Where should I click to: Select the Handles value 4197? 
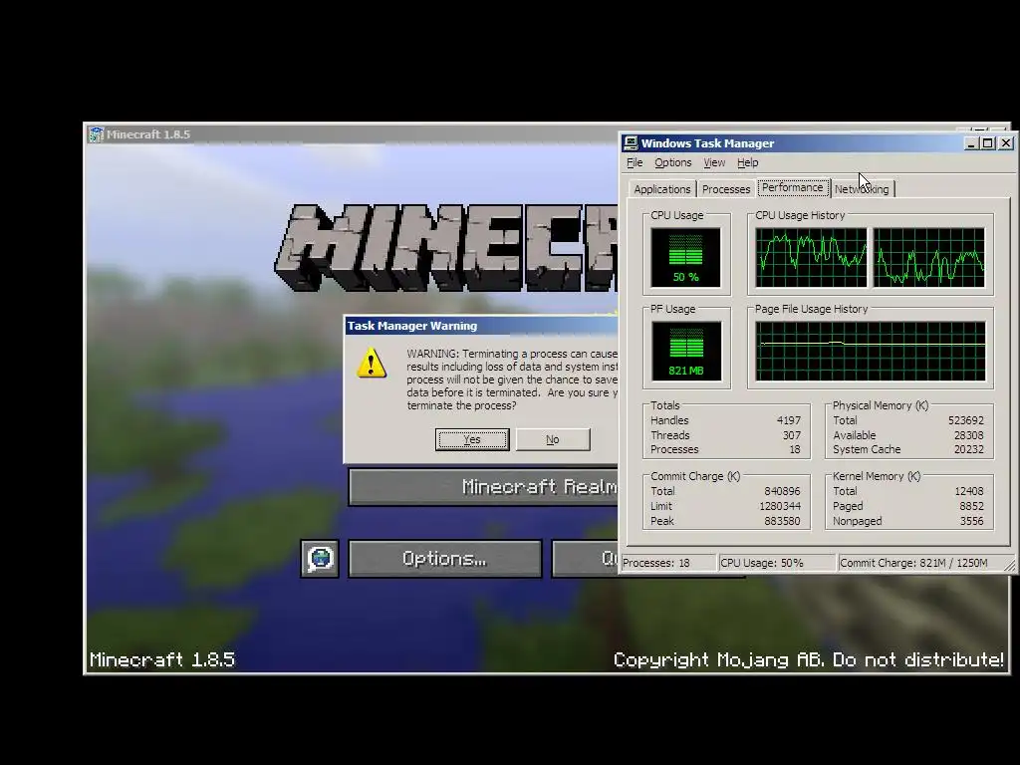coord(789,421)
